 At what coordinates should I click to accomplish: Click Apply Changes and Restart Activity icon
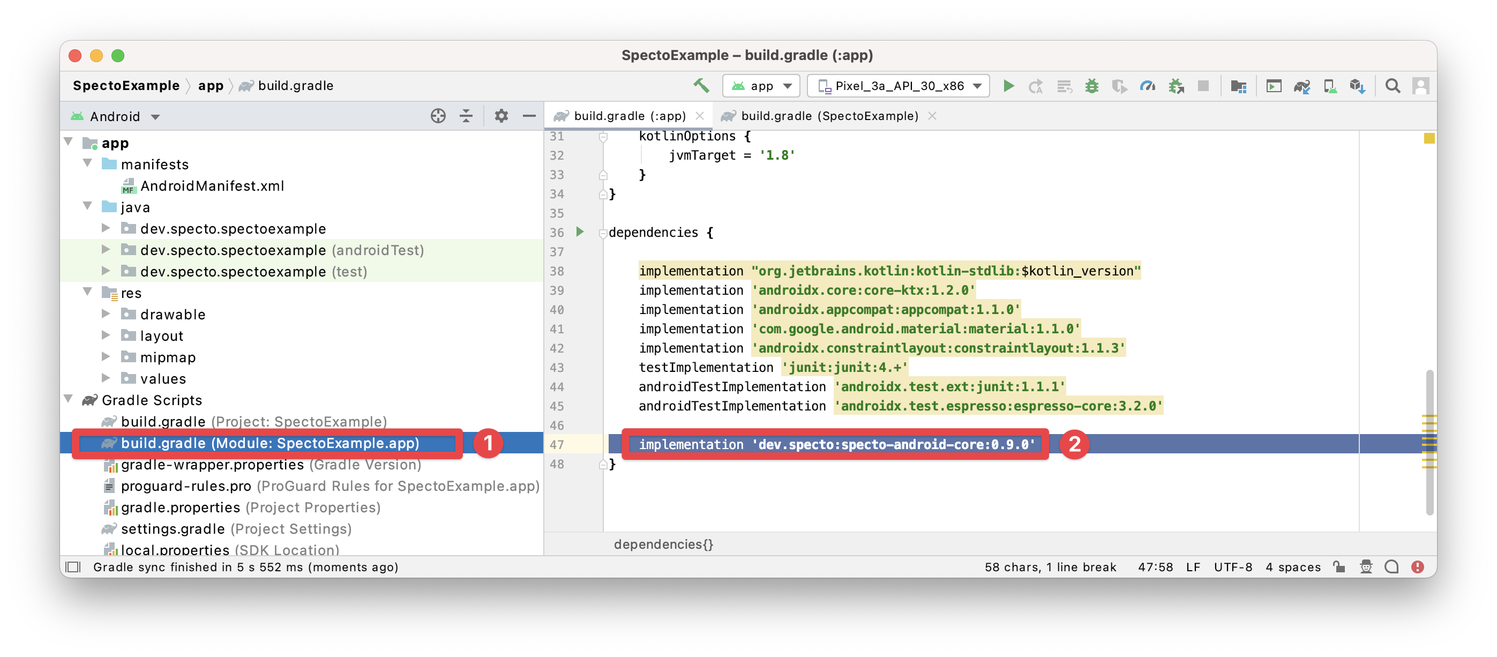[x=1036, y=86]
